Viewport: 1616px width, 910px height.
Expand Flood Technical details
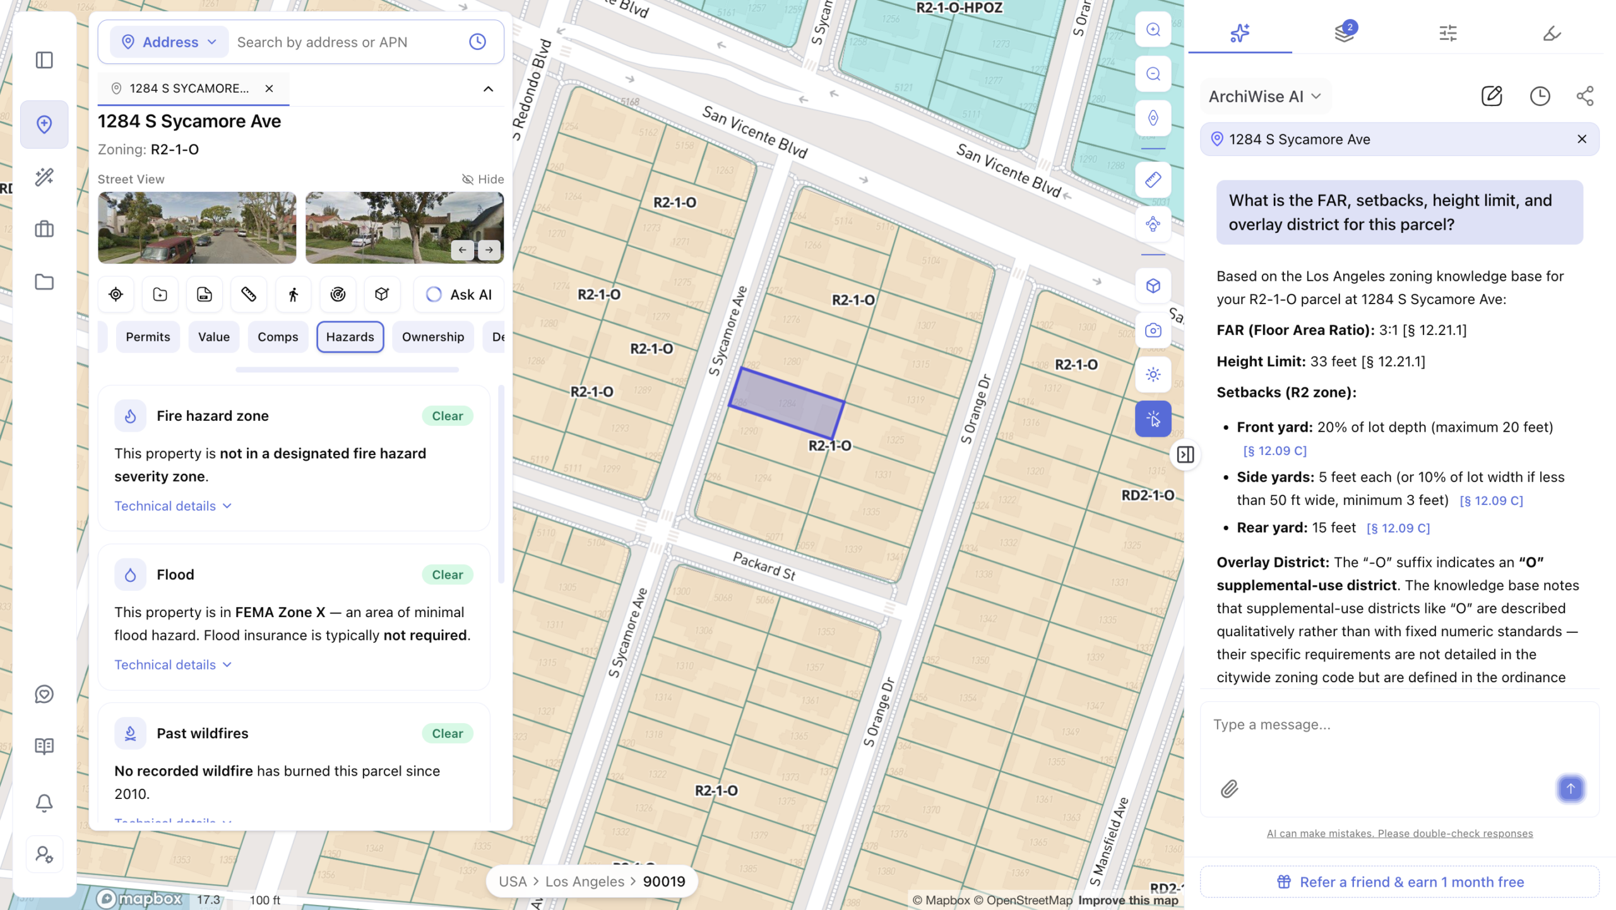173,665
